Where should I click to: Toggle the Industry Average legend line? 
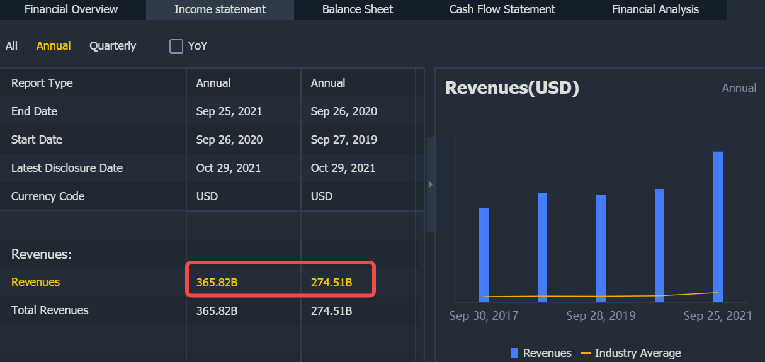[586, 353]
